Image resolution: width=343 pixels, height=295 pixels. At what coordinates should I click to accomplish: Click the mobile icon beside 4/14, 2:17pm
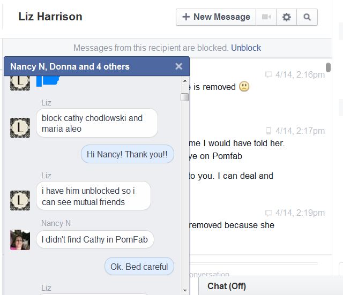click(269, 131)
